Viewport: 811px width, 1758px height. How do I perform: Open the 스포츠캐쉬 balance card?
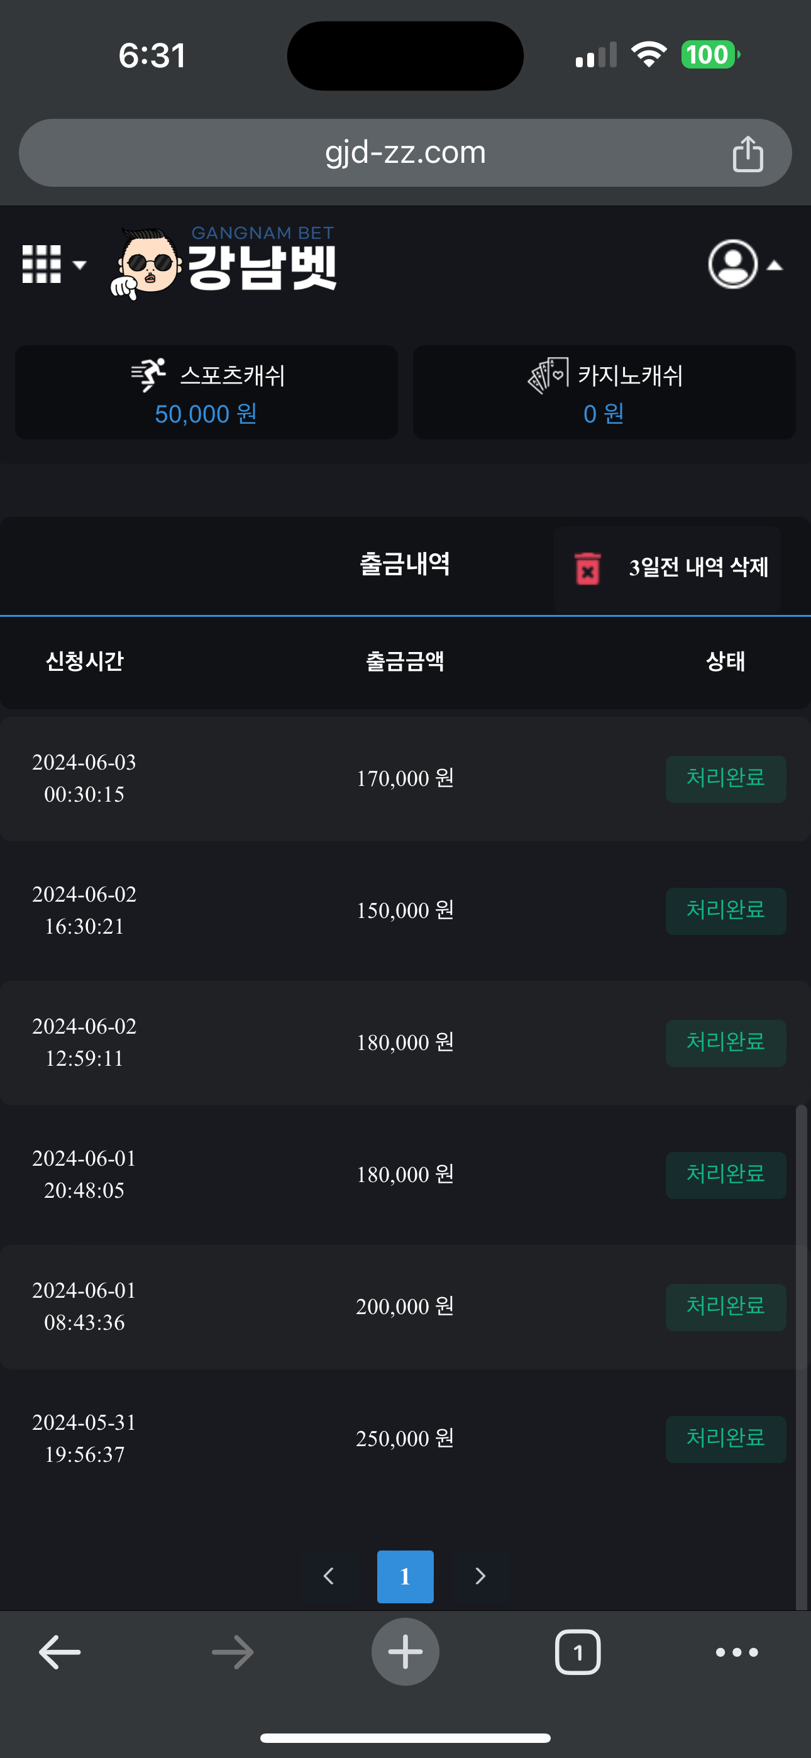(x=206, y=392)
